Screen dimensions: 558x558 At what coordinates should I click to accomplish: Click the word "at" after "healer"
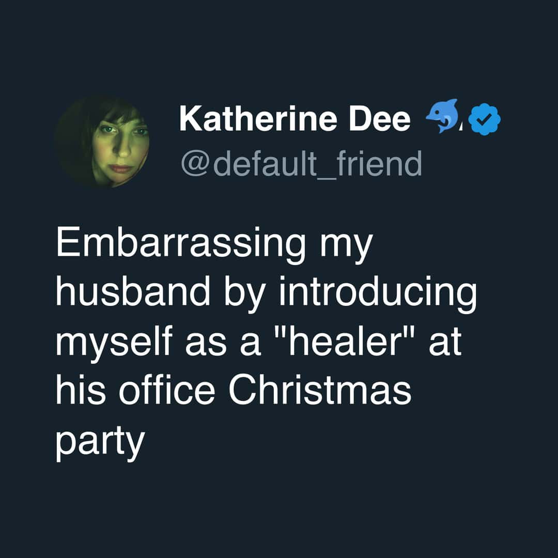click(x=445, y=344)
